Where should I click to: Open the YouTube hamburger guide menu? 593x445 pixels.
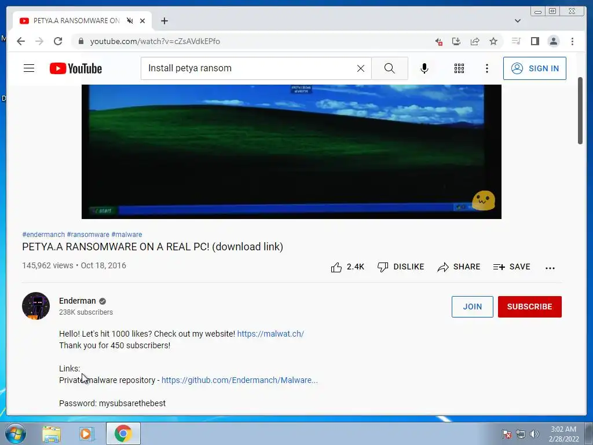[29, 68]
